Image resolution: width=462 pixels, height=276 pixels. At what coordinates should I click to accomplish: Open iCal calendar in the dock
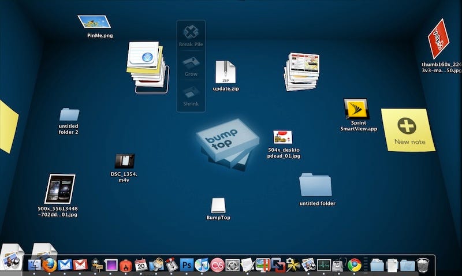pos(141,264)
